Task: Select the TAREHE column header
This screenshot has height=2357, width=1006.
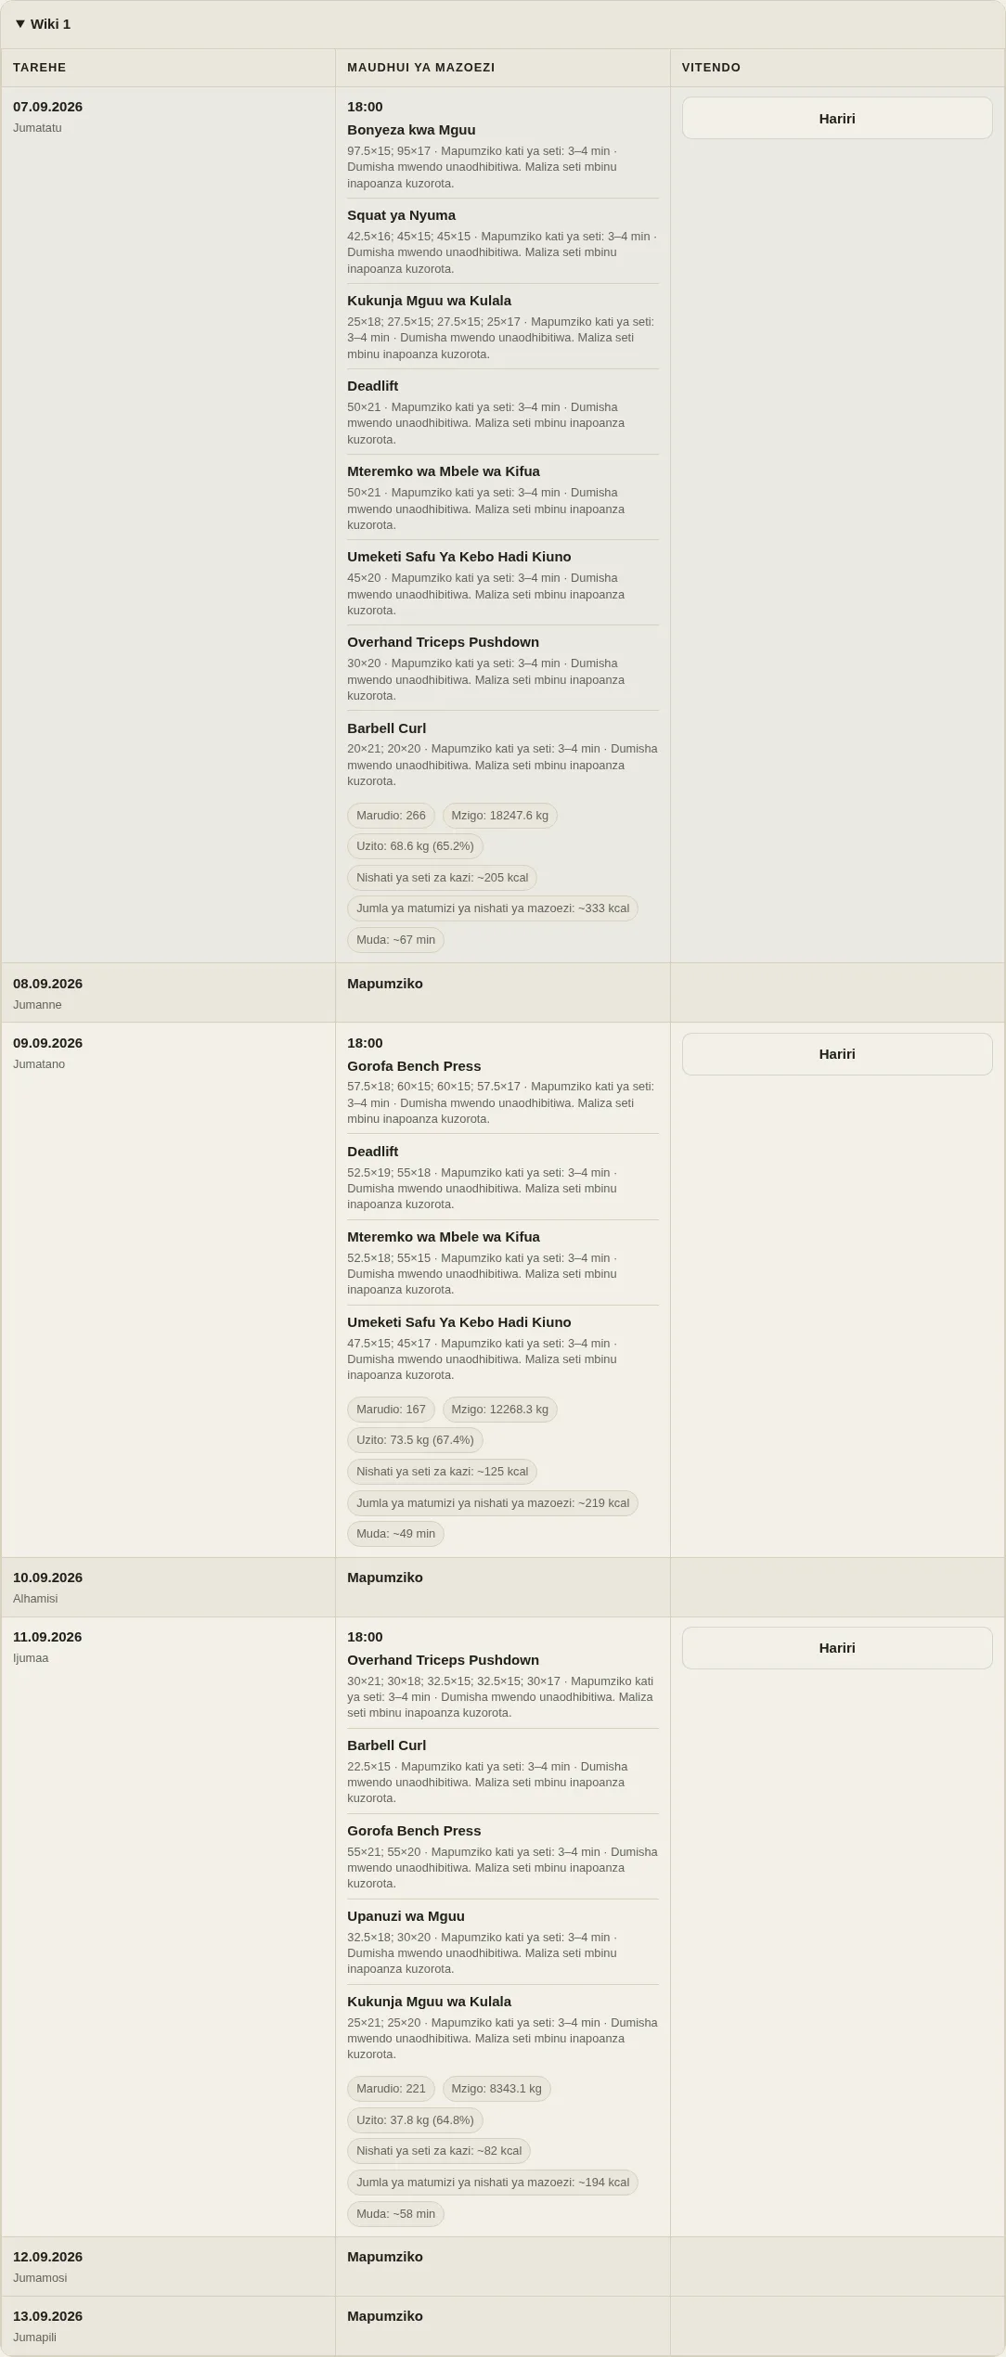Action: [168, 68]
